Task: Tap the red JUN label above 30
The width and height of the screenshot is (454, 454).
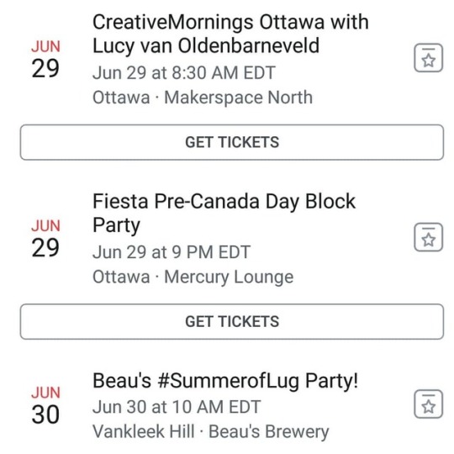Action: tap(45, 393)
